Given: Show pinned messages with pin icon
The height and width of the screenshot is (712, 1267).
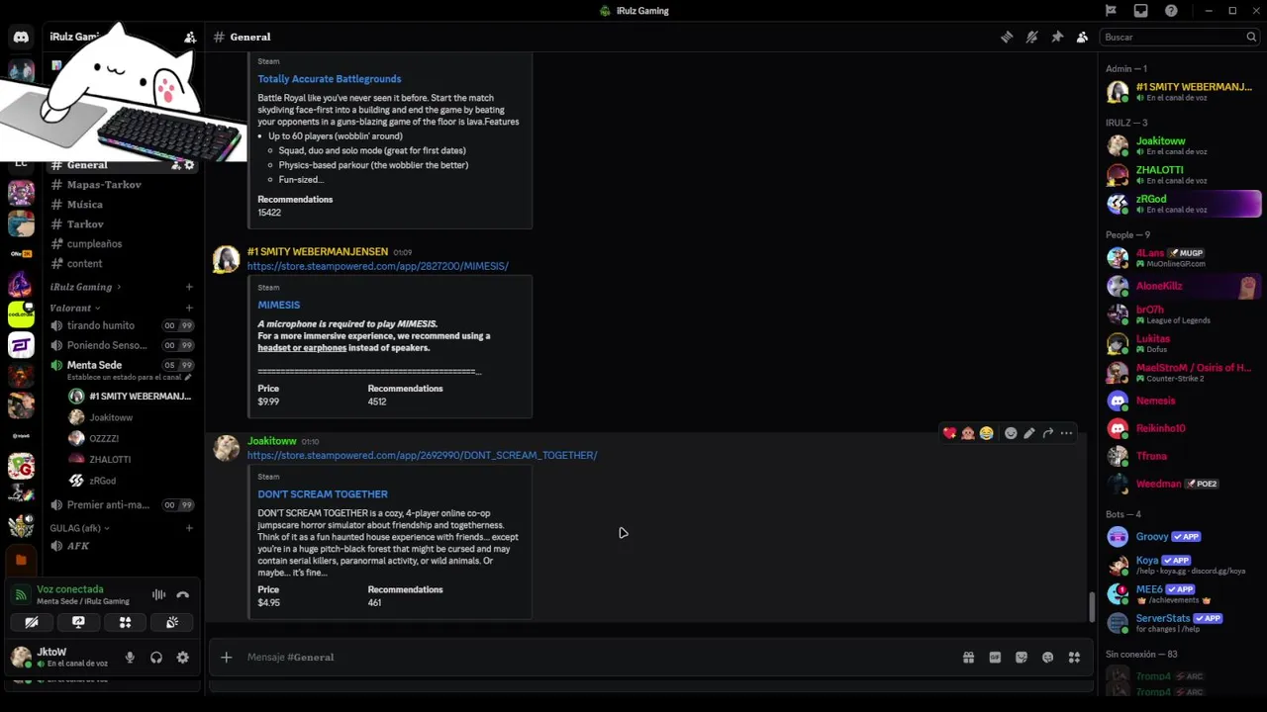Looking at the screenshot, I should (x=1057, y=37).
